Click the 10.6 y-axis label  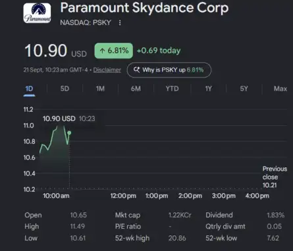tap(29, 158)
